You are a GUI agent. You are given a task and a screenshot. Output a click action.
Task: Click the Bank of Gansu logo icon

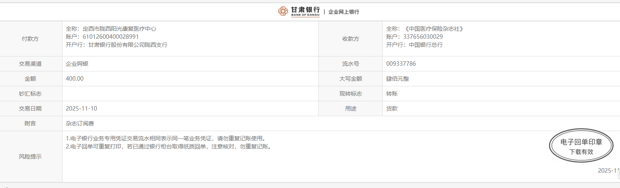(283, 11)
